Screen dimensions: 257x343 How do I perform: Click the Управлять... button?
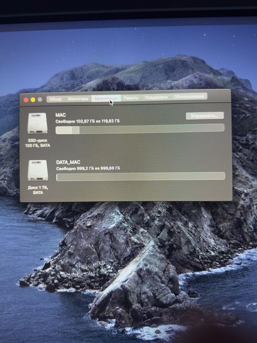click(x=205, y=116)
